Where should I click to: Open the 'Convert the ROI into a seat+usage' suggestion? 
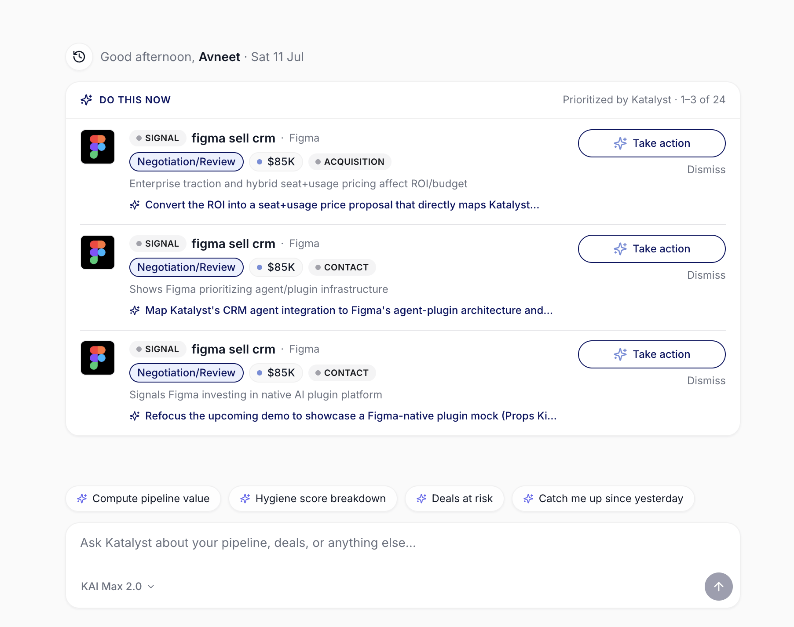click(342, 205)
